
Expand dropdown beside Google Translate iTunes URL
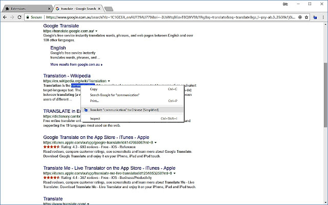pos(155,142)
